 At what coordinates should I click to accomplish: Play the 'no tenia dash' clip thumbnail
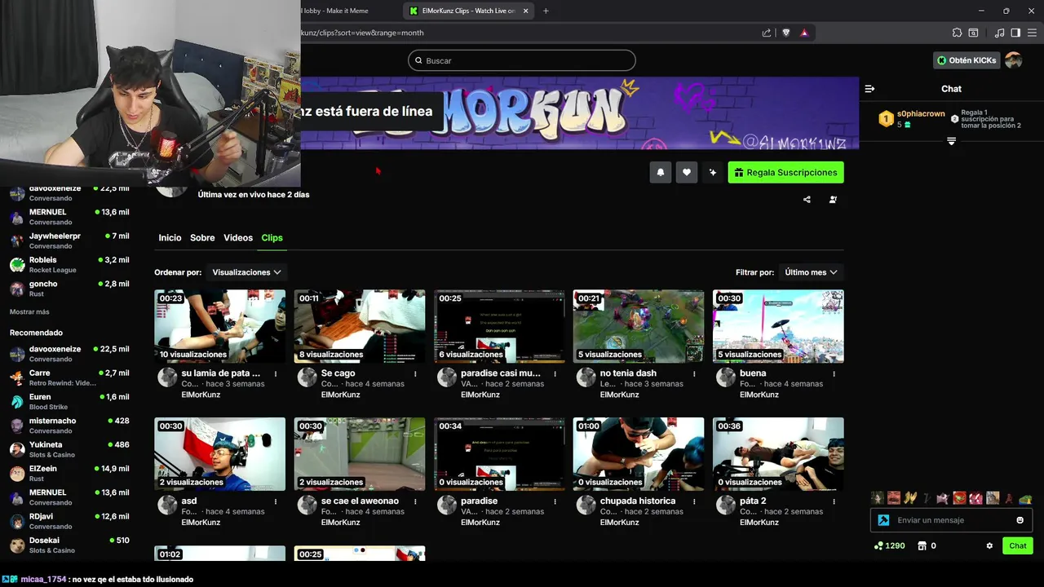point(639,326)
